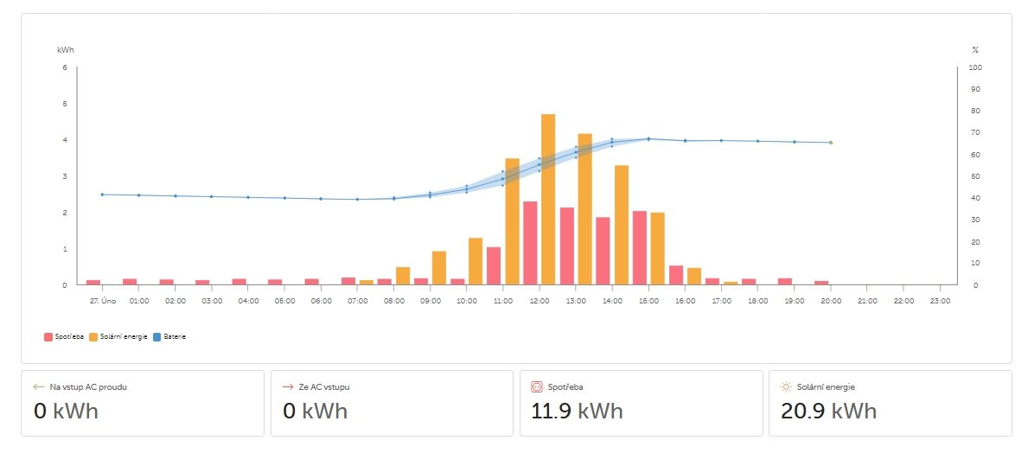
Task: Click the 0 kWh value under Na vstup AC proudu
Action: (x=66, y=411)
